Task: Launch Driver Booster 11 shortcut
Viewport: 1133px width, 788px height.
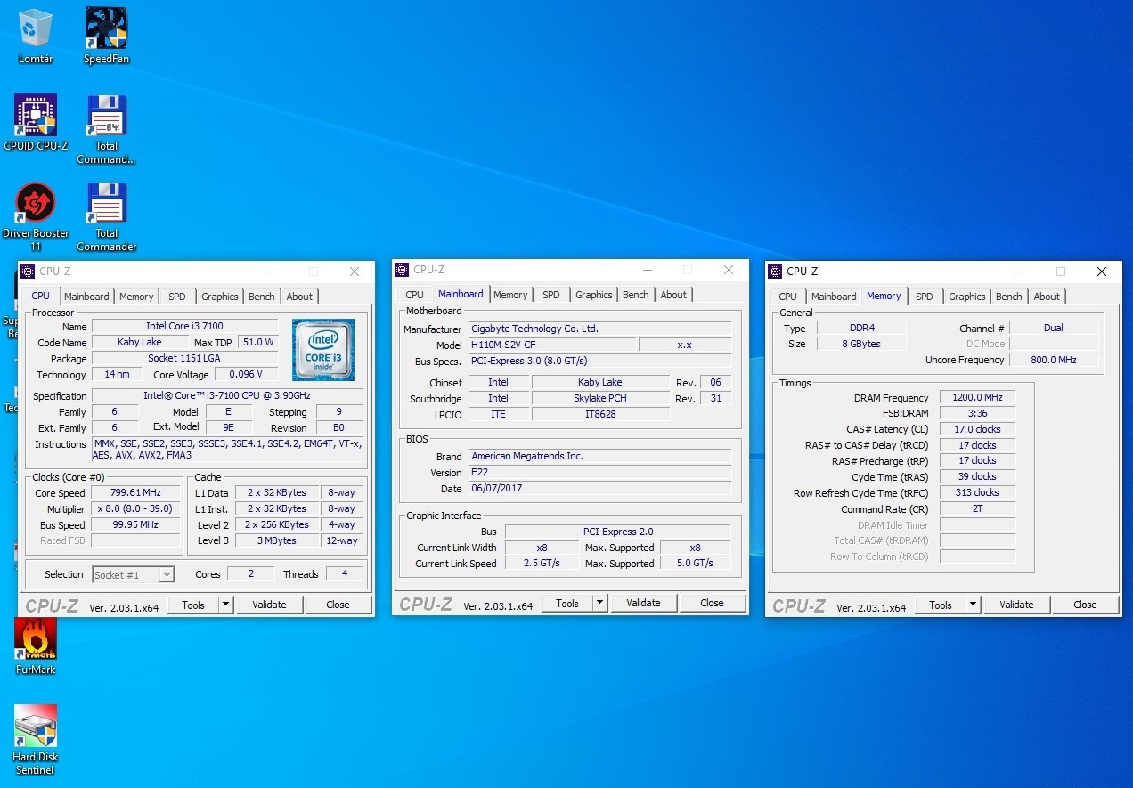Action: click(36, 216)
